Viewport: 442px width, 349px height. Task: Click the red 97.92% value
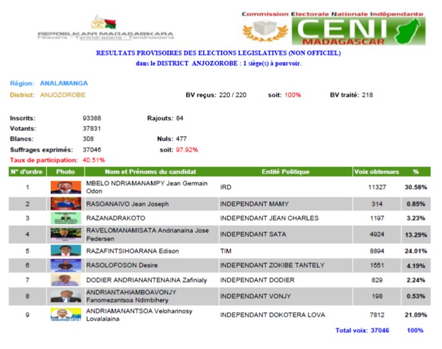[x=187, y=150]
